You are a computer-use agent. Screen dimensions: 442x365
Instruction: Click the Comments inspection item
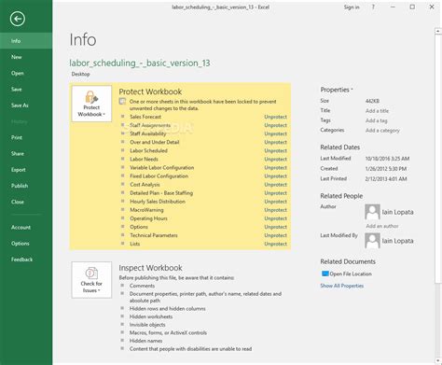click(142, 286)
